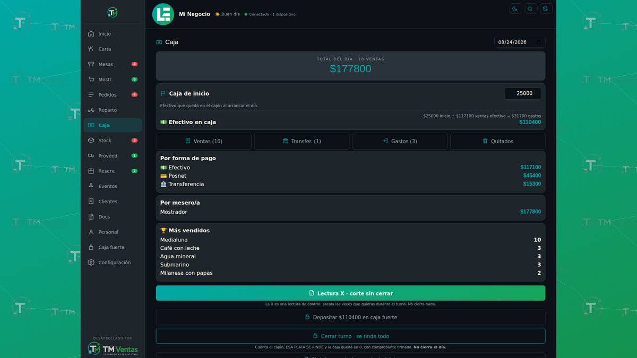Viewport: 637px width, 358px height.
Task: Click Cerrar turno se rinde todo
Action: (350, 336)
